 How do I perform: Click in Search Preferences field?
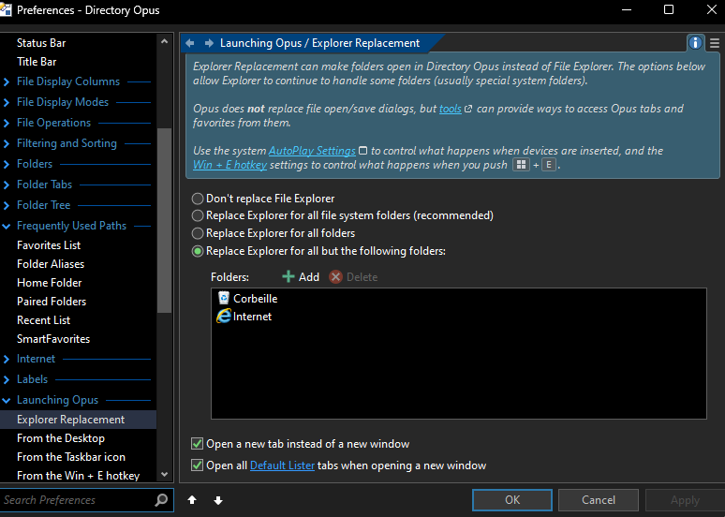coord(76,500)
